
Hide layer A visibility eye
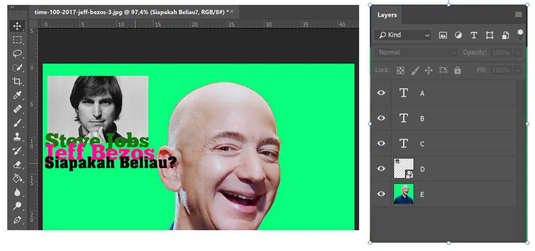pyautogui.click(x=381, y=93)
